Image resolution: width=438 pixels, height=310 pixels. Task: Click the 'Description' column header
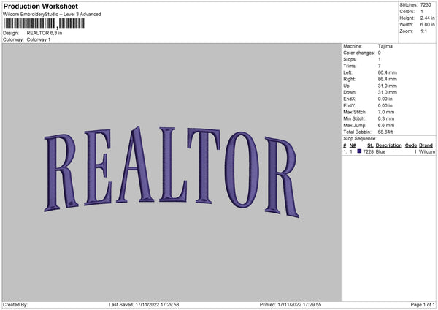[388, 145]
